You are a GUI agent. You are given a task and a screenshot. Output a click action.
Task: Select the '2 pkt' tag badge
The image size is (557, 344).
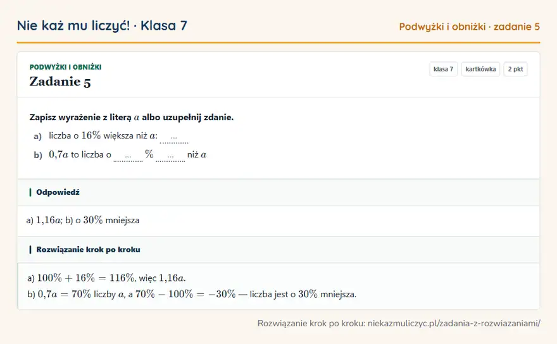pos(515,69)
